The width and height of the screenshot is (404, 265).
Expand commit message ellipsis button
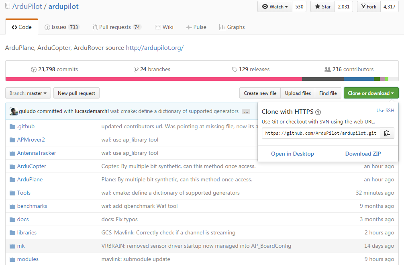246,111
